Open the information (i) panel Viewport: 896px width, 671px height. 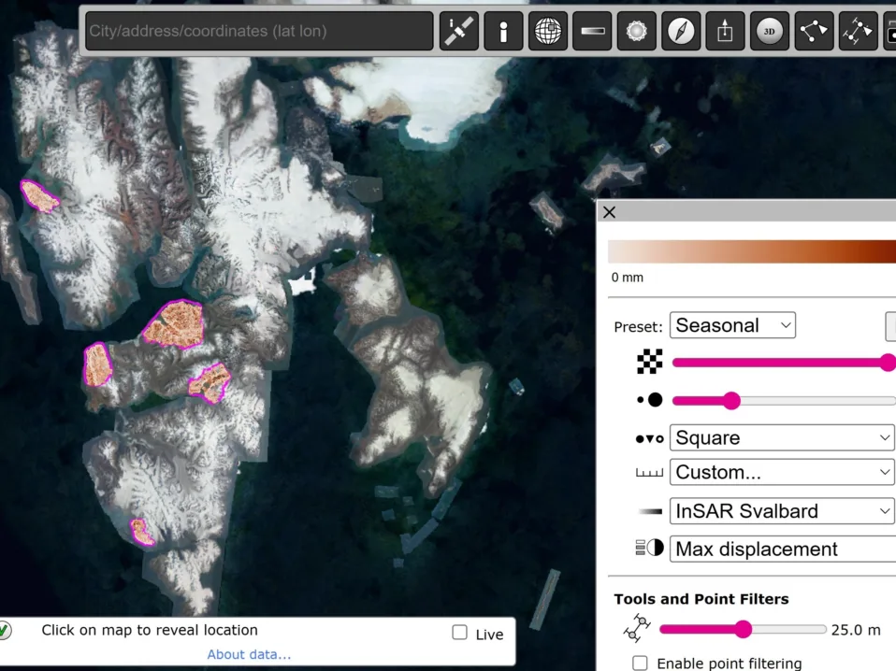pos(503,31)
